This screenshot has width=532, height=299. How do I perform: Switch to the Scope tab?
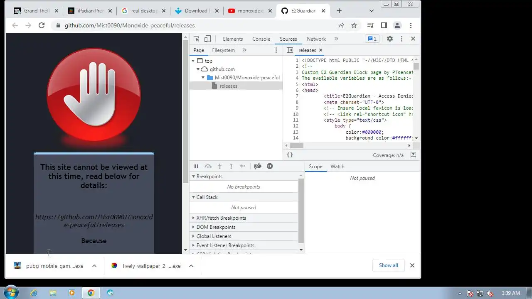[x=315, y=167]
